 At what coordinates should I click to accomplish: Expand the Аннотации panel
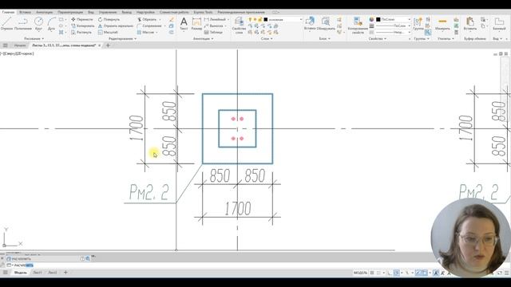click(204, 39)
